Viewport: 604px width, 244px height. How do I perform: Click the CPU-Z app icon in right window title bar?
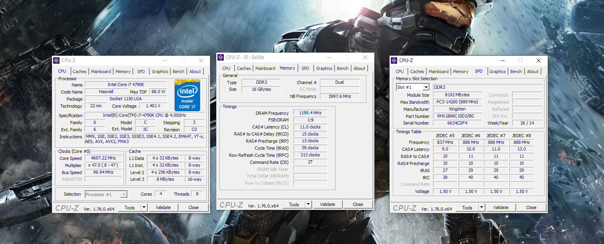pyautogui.click(x=394, y=60)
